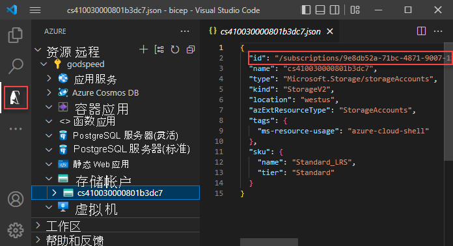This screenshot has width=453, height=246.
Task: Refresh the Azure resources list
Action: pos(175,49)
